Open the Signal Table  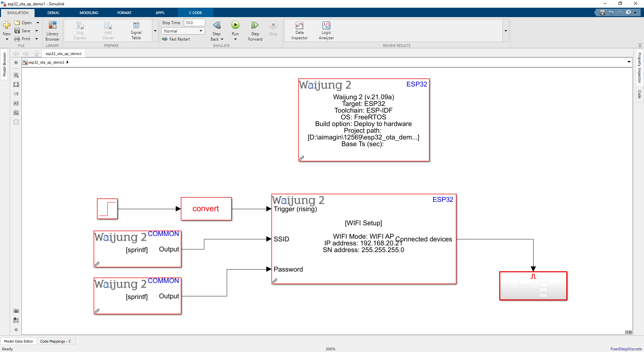[136, 31]
